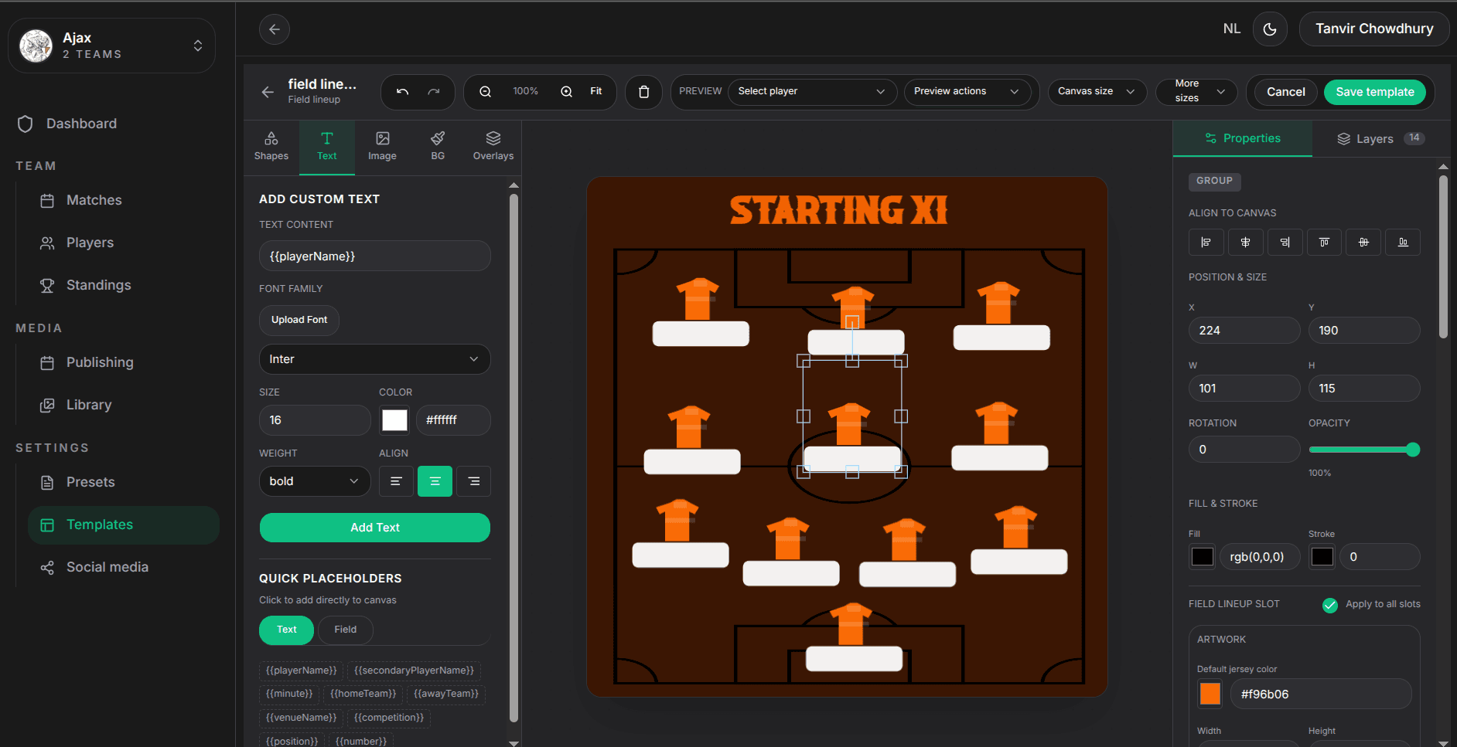The width and height of the screenshot is (1457, 747).
Task: Click the Cancel button
Action: click(x=1285, y=92)
